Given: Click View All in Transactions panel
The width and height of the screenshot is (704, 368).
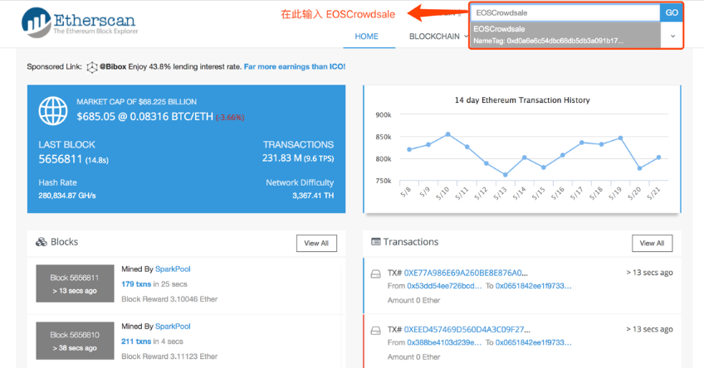Looking at the screenshot, I should pos(652,243).
